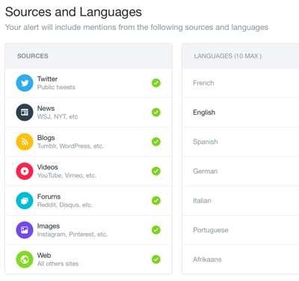Select German in the languages list
Screen dimensions: 299x281
[241, 171]
